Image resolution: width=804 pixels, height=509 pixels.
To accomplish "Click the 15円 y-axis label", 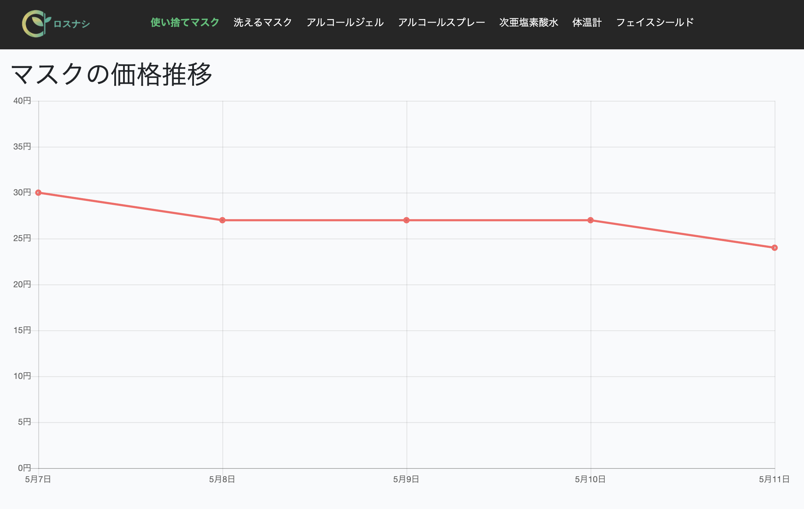I will click(22, 330).
